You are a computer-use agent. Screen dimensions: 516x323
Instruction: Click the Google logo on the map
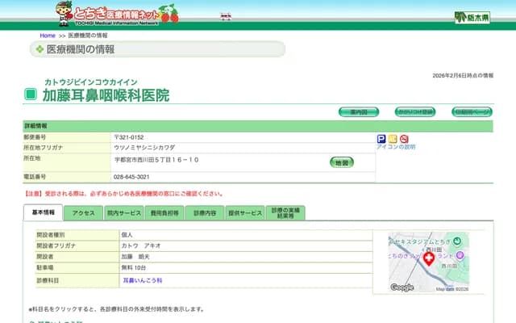click(x=402, y=287)
